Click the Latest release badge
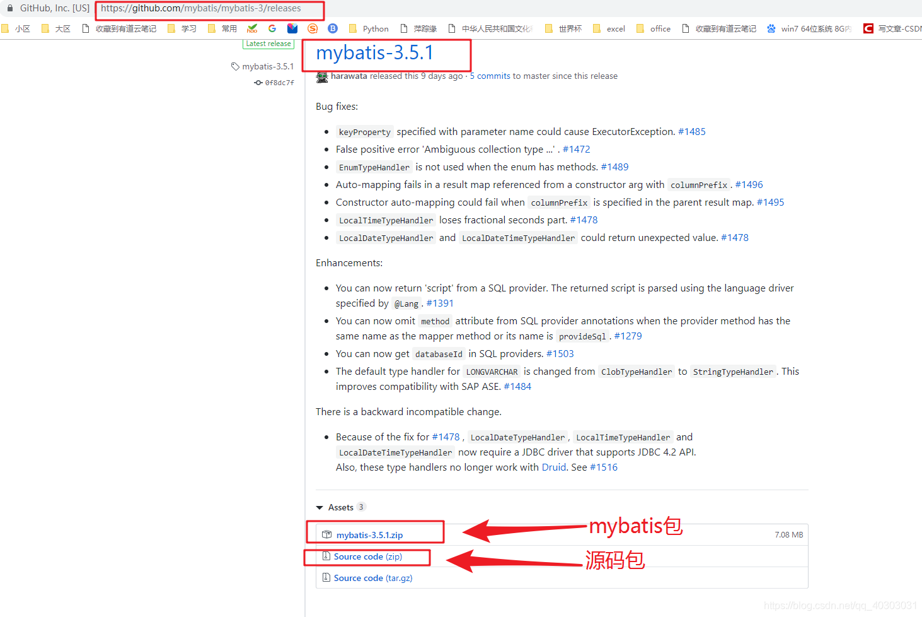The height and width of the screenshot is (617, 922). click(268, 44)
